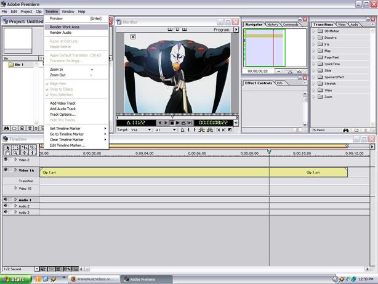Select the arrow Selection tool in Timeline

7,147
